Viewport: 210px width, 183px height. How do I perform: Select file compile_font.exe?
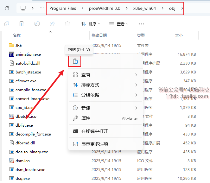pyautogui.click(x=31, y=90)
